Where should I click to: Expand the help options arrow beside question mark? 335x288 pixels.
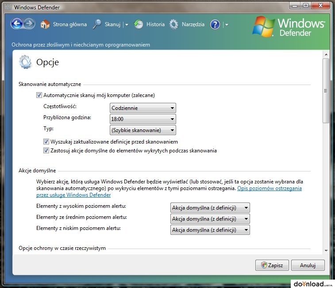click(x=227, y=25)
